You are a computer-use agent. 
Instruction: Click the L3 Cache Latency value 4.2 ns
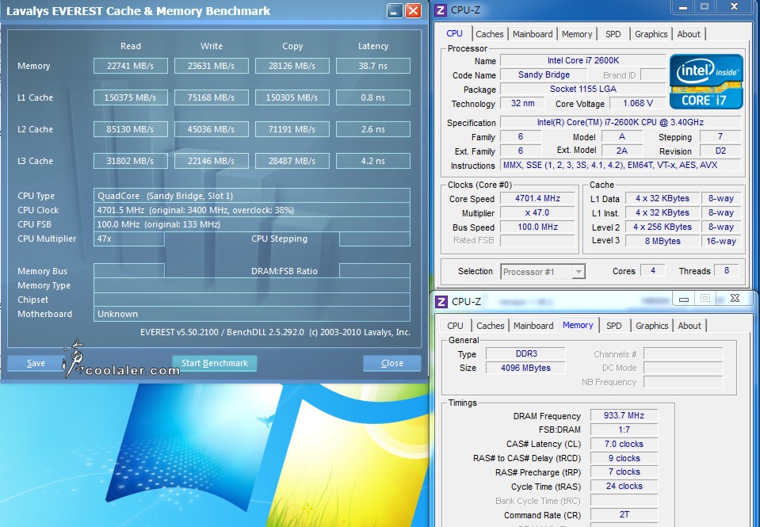point(373,161)
